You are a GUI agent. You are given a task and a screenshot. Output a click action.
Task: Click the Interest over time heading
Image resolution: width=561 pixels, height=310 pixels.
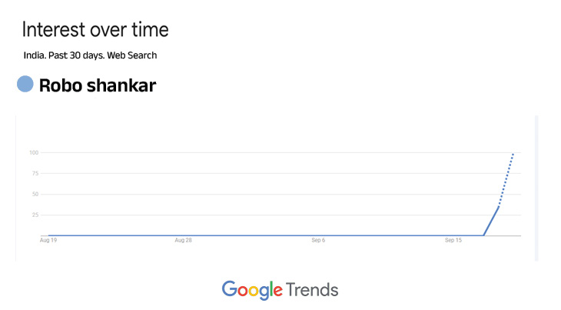pyautogui.click(x=95, y=30)
